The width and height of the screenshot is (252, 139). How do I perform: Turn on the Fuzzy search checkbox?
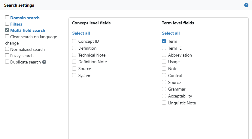click(x=7, y=55)
